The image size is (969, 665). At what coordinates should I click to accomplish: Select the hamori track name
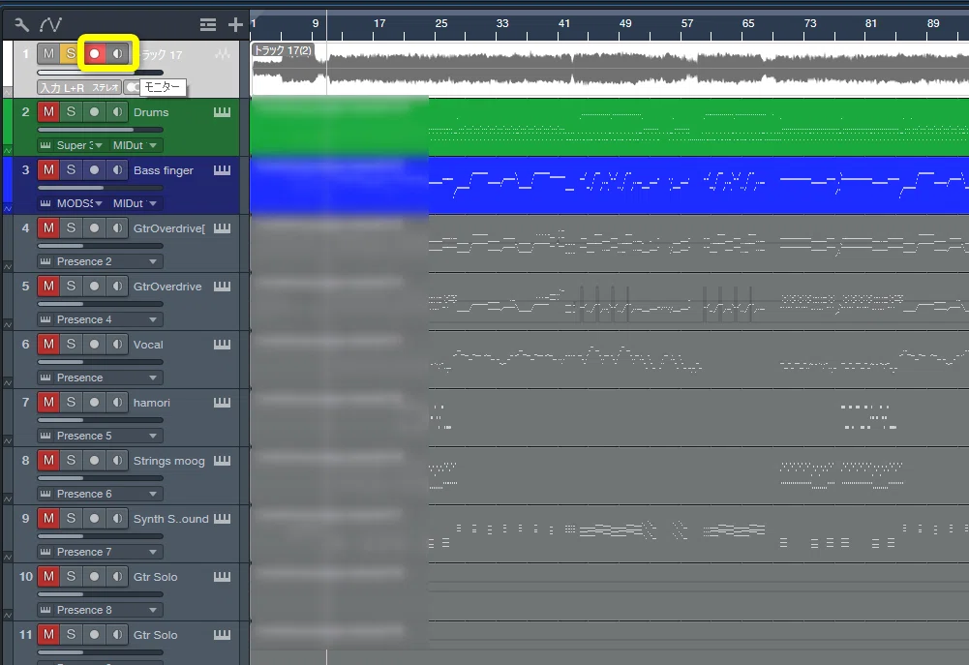coord(151,403)
